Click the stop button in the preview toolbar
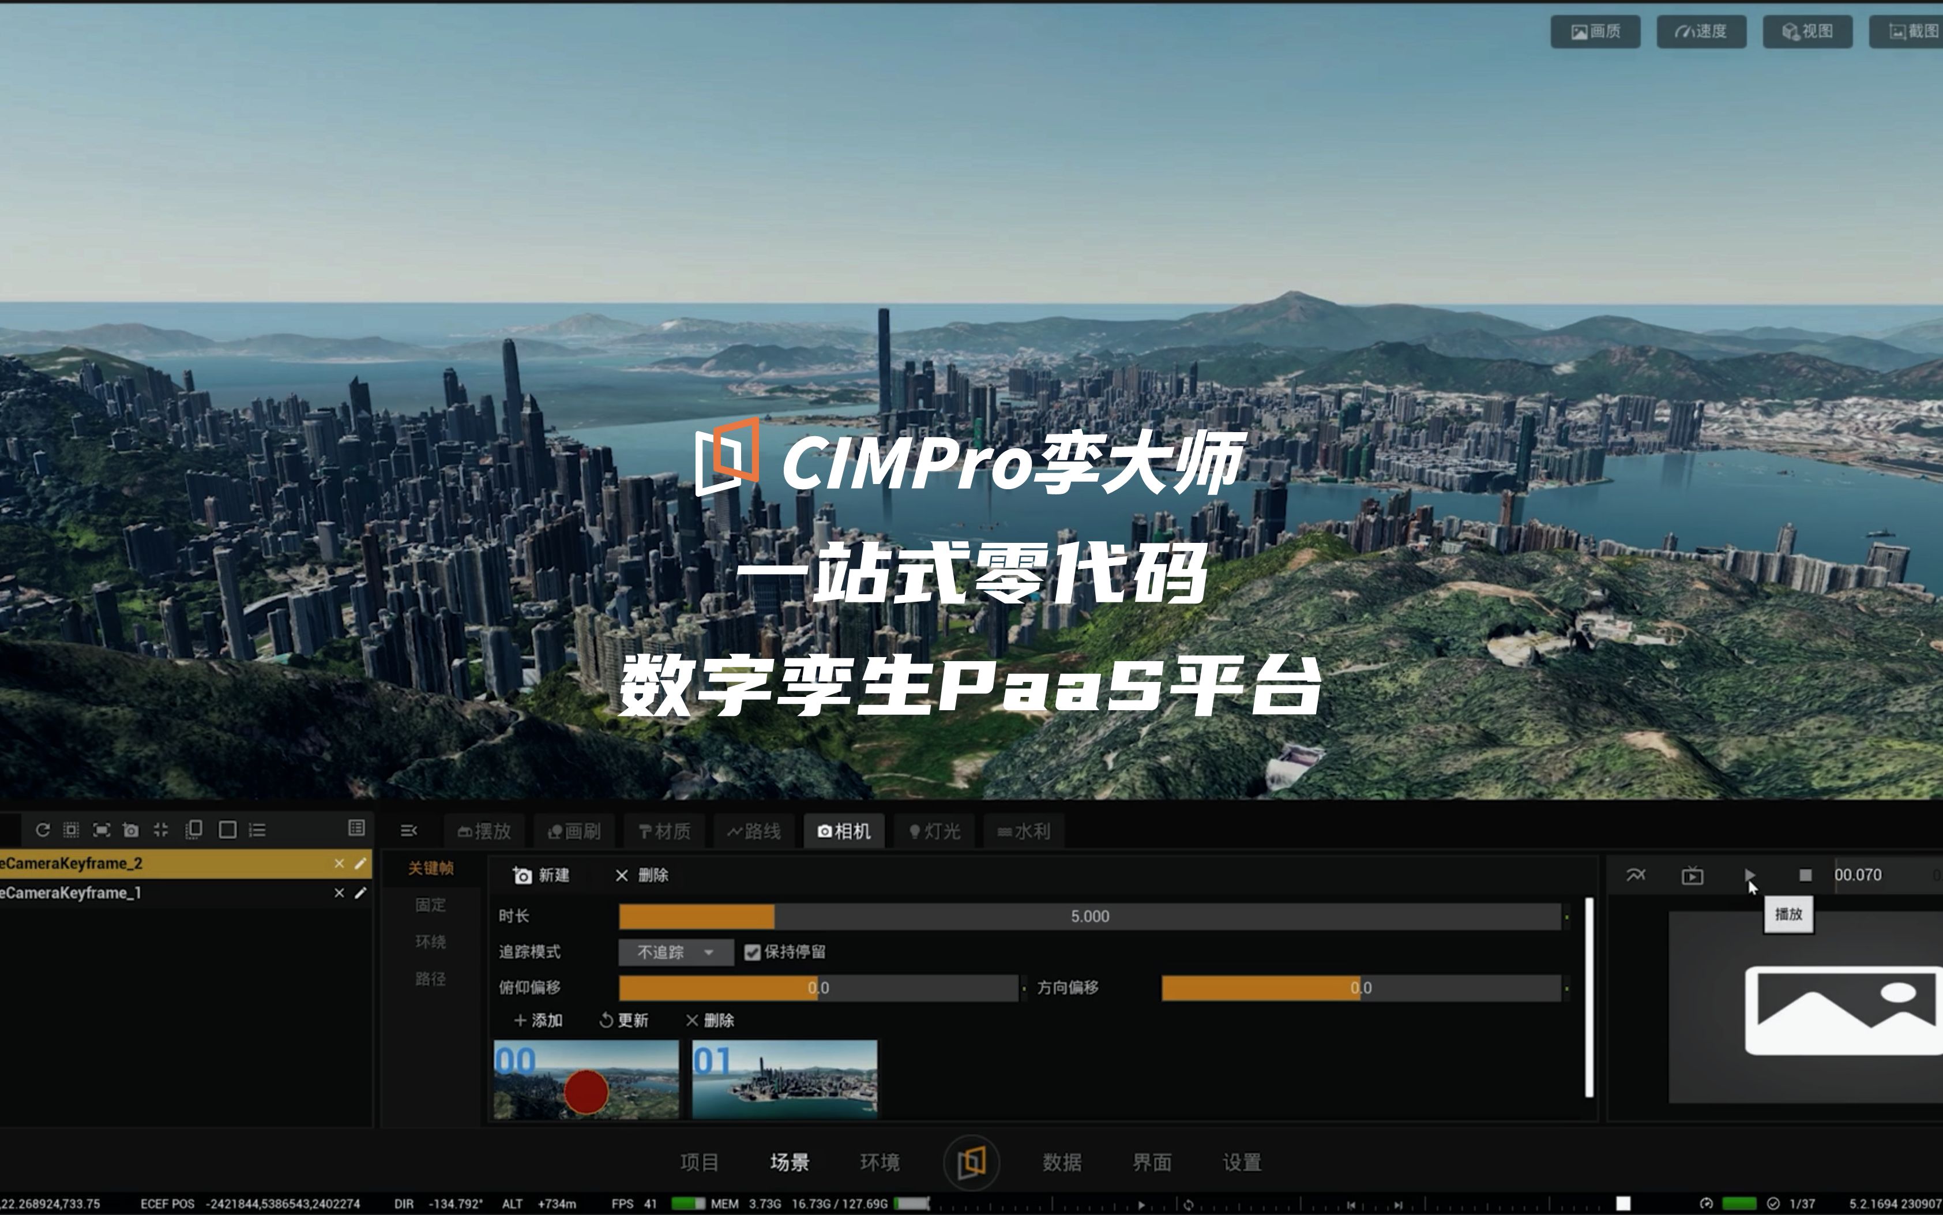The width and height of the screenshot is (1943, 1215). tap(1806, 876)
